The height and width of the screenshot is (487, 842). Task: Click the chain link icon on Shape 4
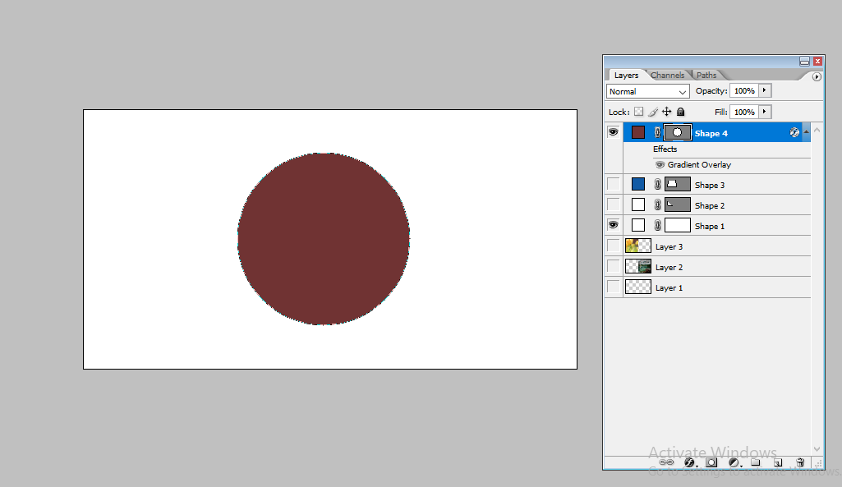pyautogui.click(x=657, y=132)
